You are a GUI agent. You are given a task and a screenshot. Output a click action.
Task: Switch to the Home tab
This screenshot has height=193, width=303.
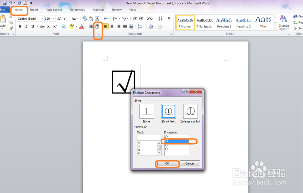point(18,10)
